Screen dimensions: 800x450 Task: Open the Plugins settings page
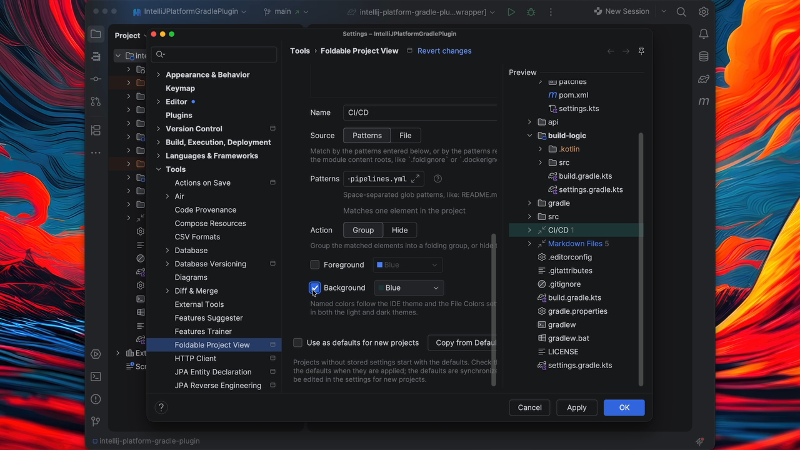(x=179, y=115)
